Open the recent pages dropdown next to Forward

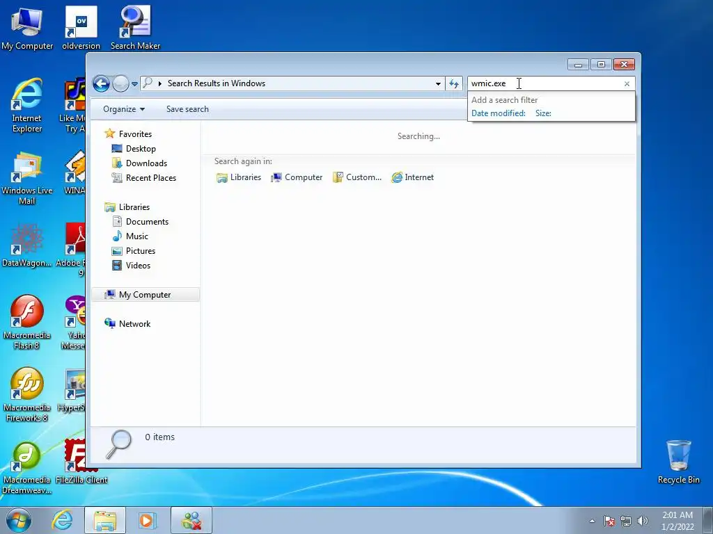[134, 84]
